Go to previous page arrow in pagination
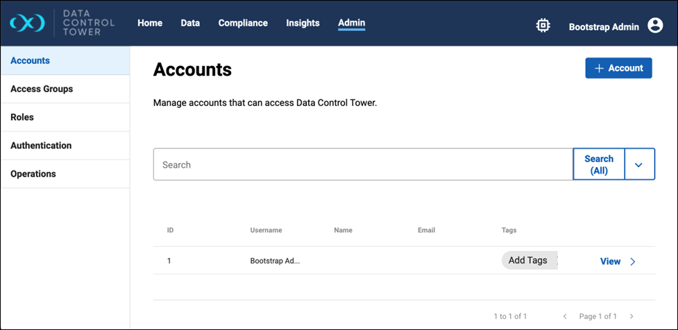Screen dimensions: 678x330 pos(565,317)
